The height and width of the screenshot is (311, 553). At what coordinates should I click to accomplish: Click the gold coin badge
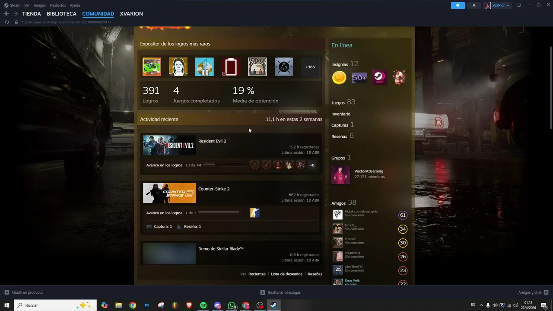[339, 78]
